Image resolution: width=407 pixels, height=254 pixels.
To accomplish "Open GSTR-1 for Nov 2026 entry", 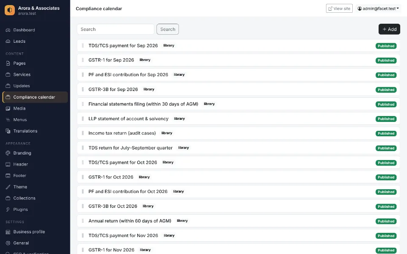I will pos(112,250).
